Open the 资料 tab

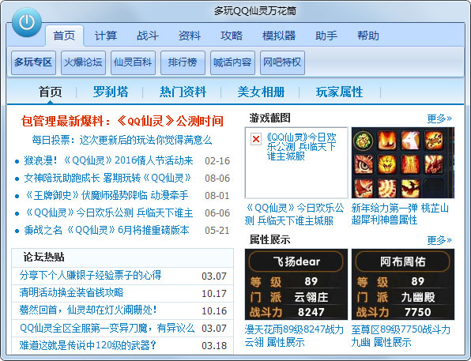pyautogui.click(x=189, y=36)
